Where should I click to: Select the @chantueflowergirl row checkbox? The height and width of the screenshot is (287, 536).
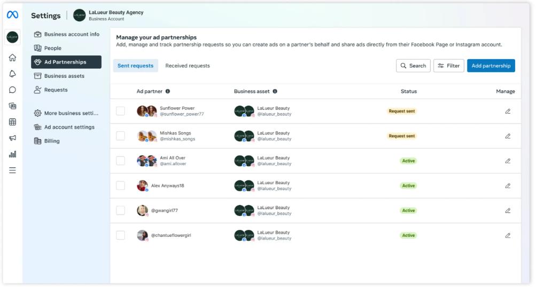[120, 235]
